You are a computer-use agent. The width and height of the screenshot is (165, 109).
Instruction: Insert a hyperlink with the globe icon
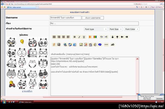click(x=65, y=45)
